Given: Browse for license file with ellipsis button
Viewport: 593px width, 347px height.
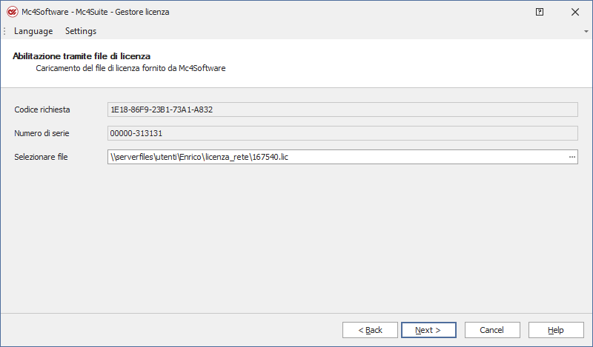Looking at the screenshot, I should tap(572, 157).
